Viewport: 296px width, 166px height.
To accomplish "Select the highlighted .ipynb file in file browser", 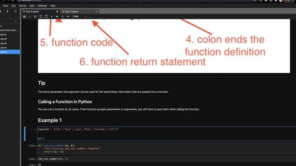I will [10, 52].
